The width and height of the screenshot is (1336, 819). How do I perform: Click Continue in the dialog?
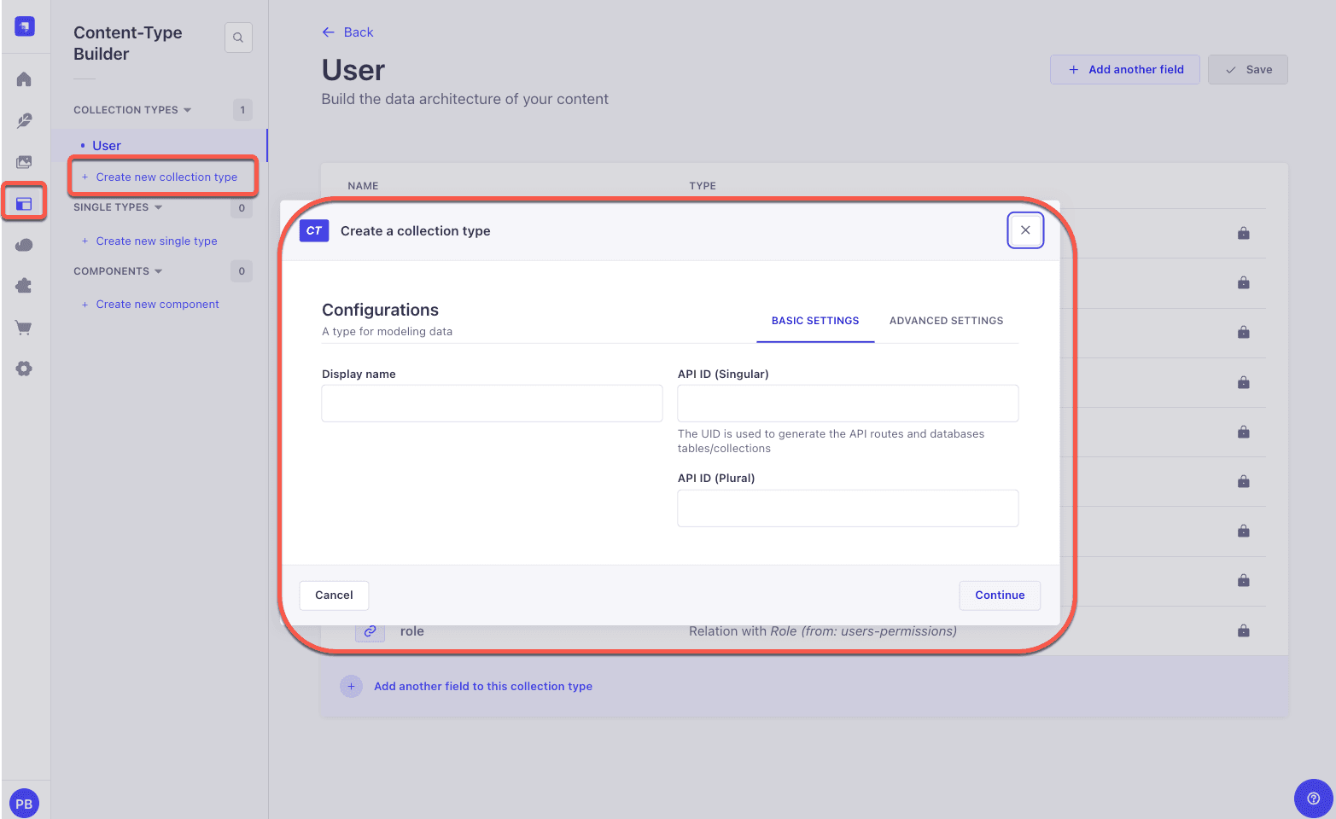point(1000,595)
